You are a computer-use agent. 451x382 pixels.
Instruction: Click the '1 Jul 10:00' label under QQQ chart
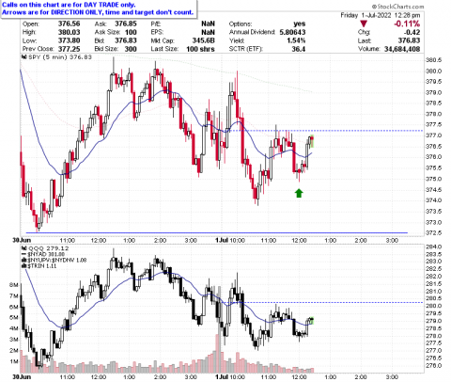[230, 376]
